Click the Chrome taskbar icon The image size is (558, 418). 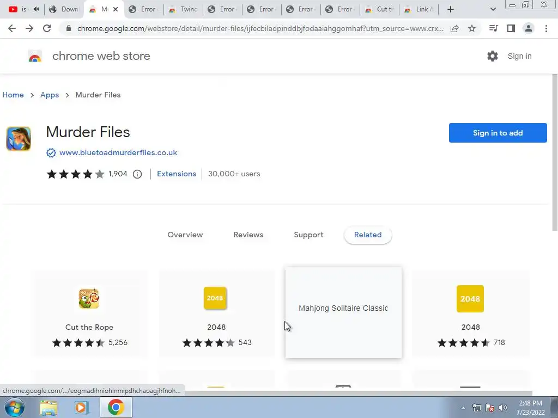click(116, 407)
